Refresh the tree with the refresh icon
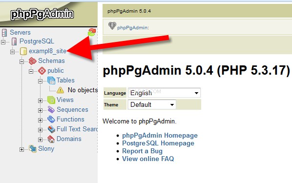This screenshot has width=292, height=183. 92,32
